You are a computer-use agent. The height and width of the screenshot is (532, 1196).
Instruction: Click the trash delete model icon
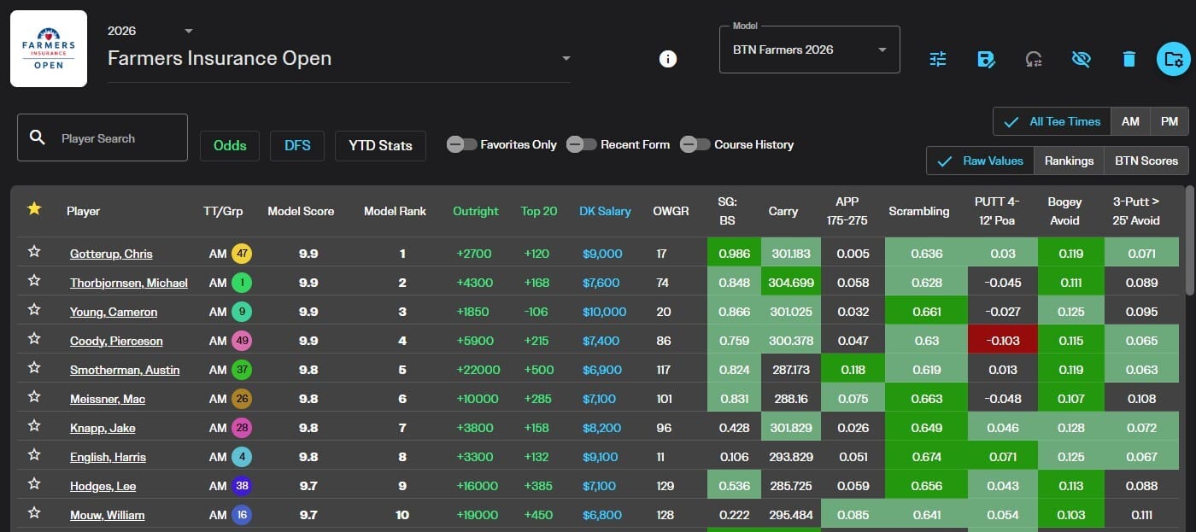(1129, 59)
